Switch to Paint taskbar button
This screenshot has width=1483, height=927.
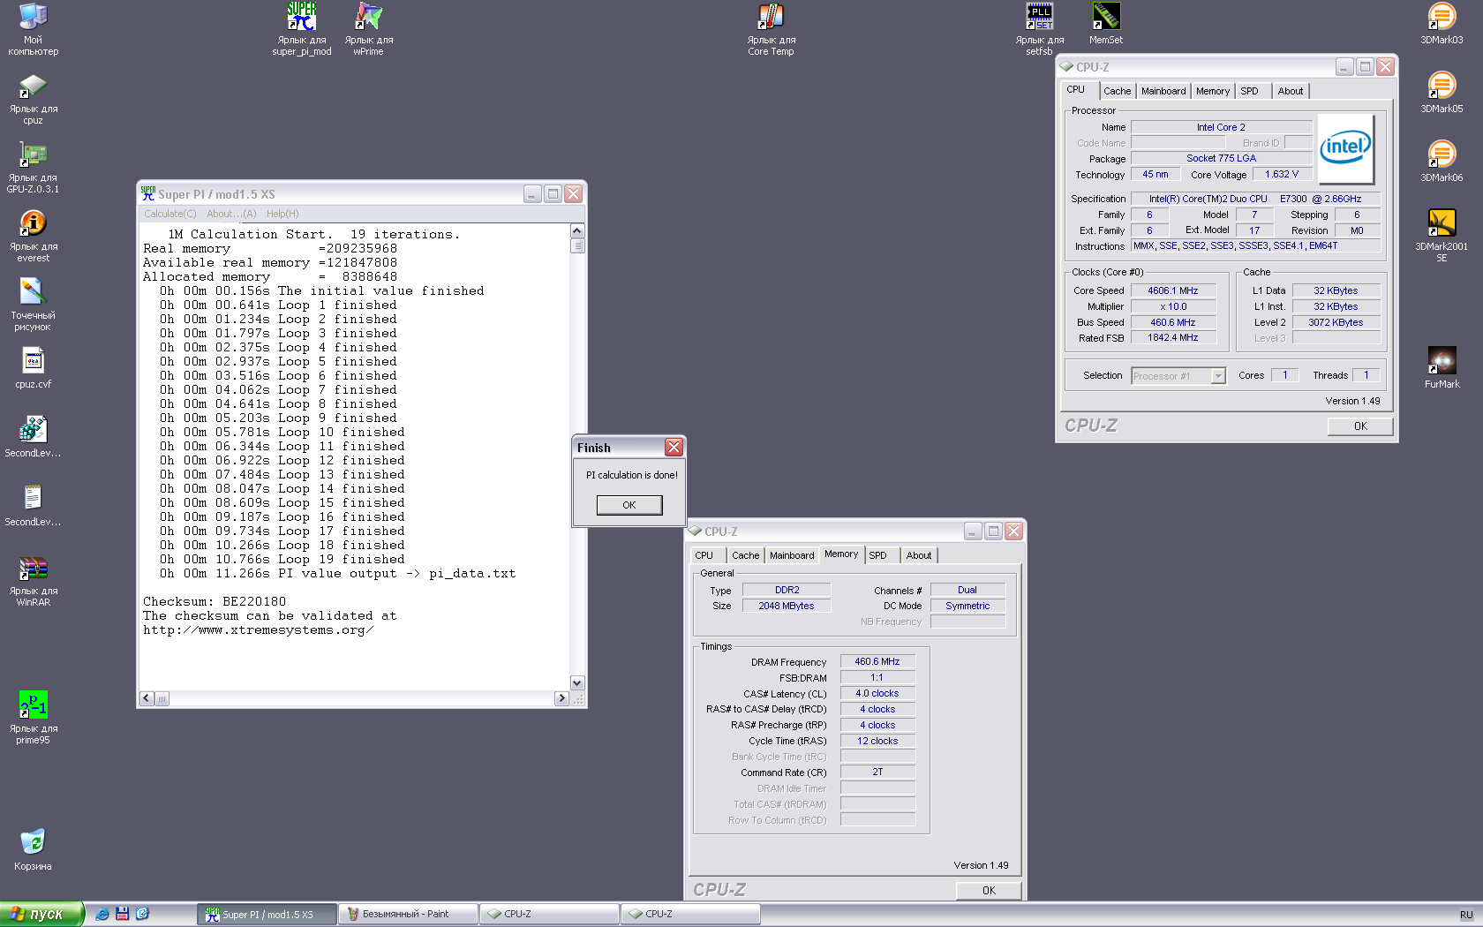408,915
